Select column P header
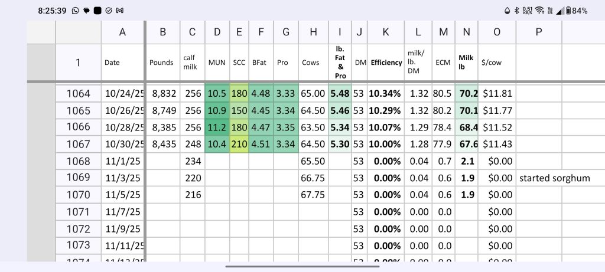 point(538,32)
